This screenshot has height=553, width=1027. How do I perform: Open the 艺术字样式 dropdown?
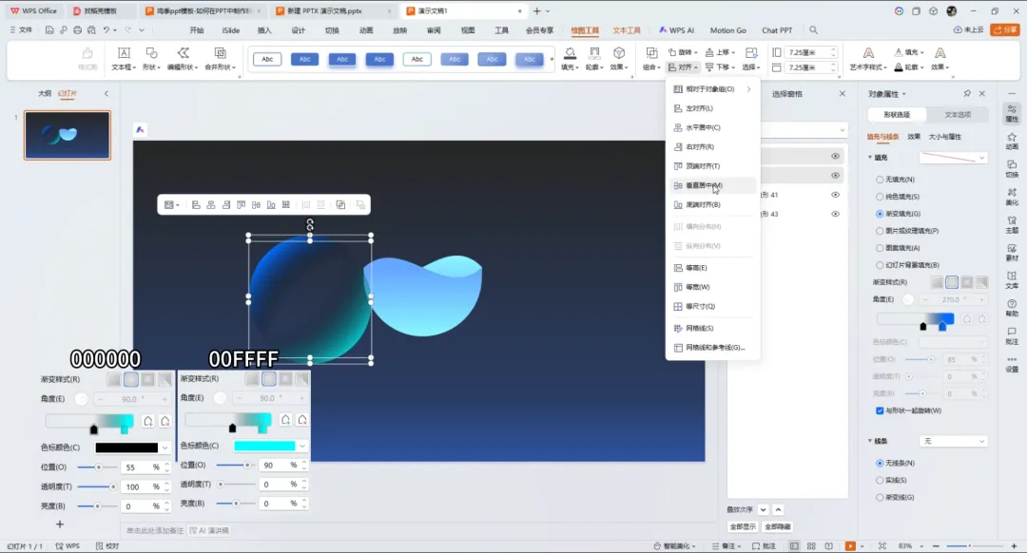pyautogui.click(x=868, y=58)
